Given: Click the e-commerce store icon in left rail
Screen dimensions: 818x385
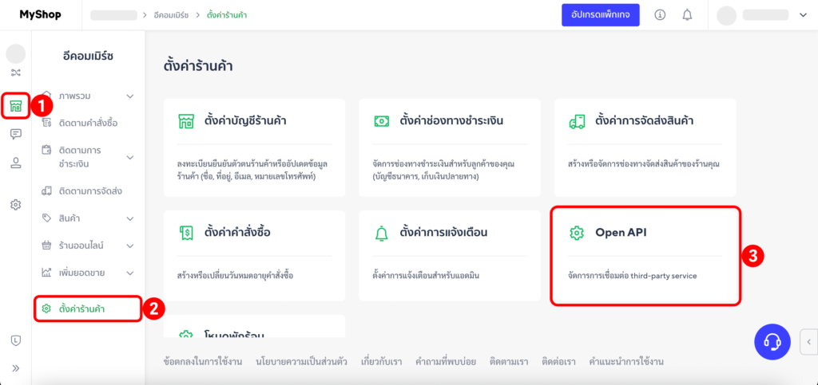Looking at the screenshot, I should click(x=16, y=105).
